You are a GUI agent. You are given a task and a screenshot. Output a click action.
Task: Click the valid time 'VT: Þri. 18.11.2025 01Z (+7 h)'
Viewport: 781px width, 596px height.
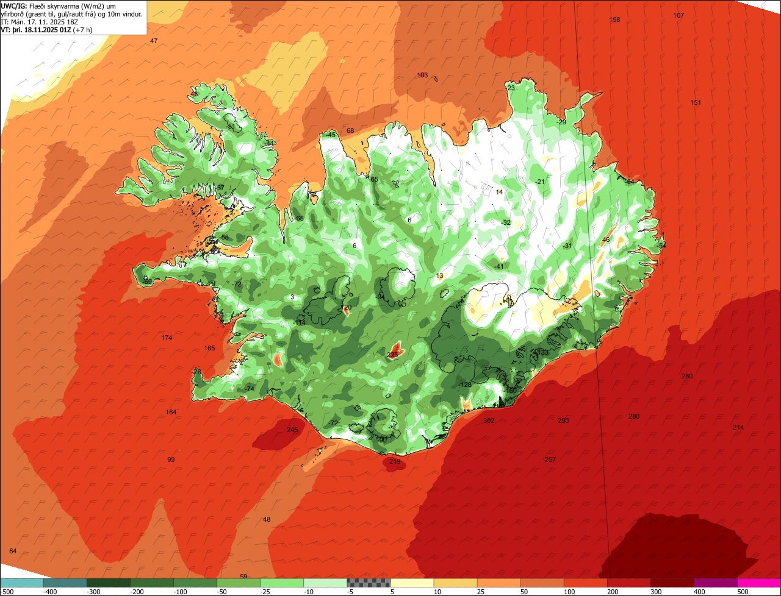click(46, 29)
